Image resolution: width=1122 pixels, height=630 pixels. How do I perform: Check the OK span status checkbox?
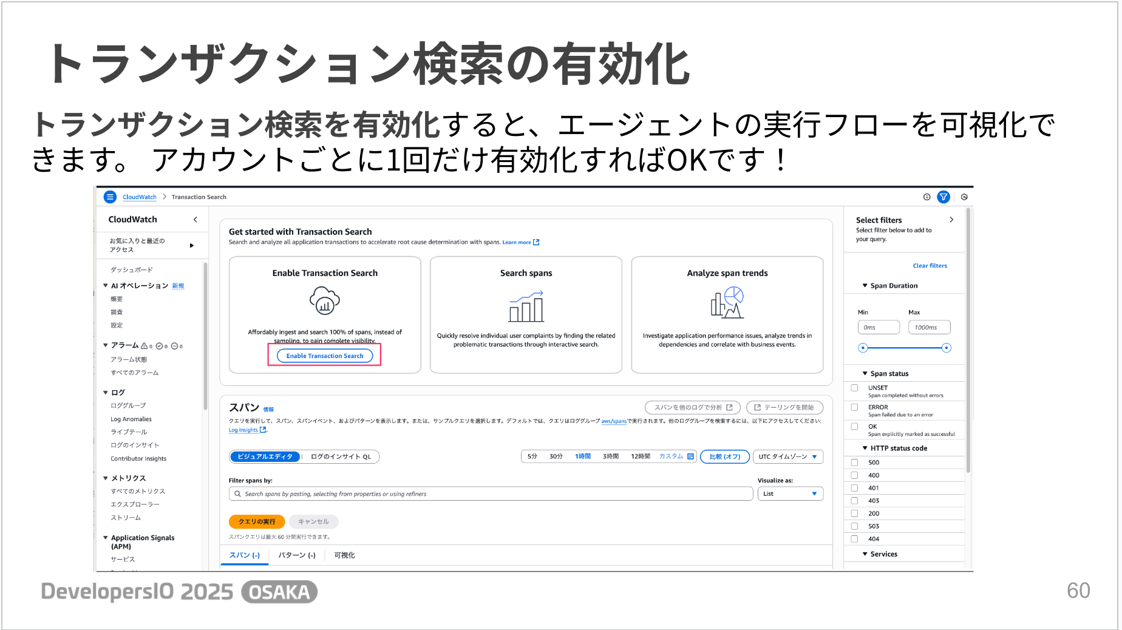[x=854, y=427]
